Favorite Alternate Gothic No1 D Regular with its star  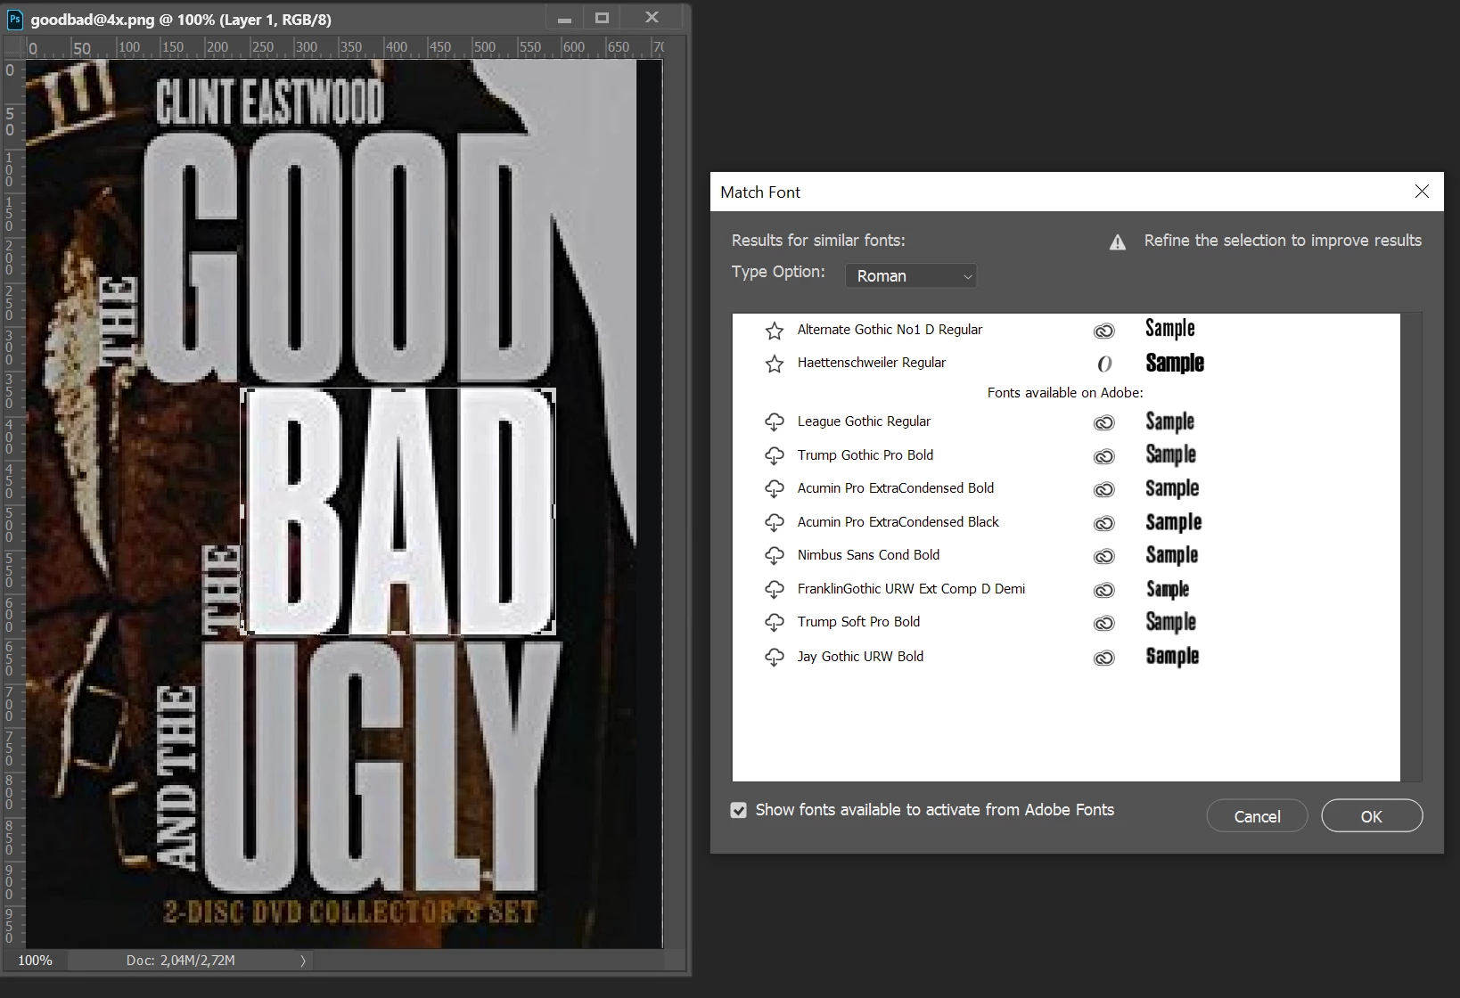point(775,331)
